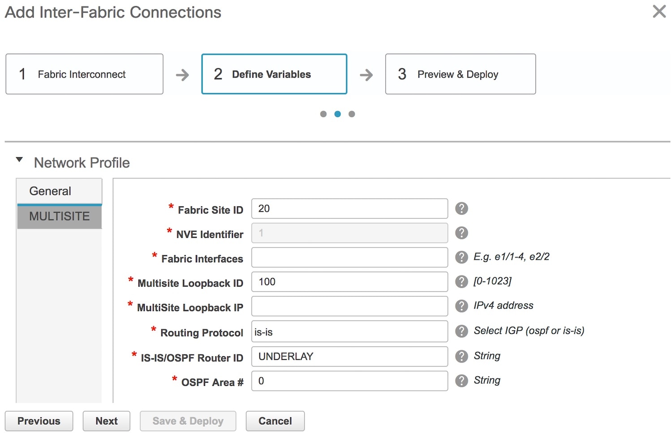Open Routing Protocol help tooltip icon
This screenshot has height=436, width=672.
(x=461, y=331)
